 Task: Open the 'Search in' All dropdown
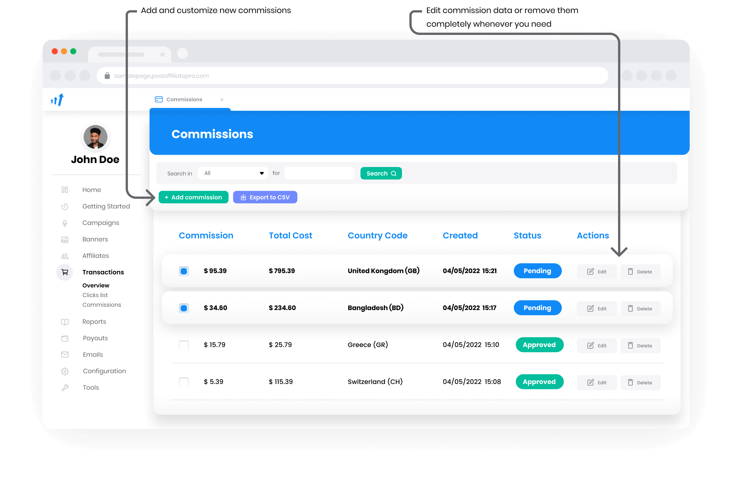233,173
